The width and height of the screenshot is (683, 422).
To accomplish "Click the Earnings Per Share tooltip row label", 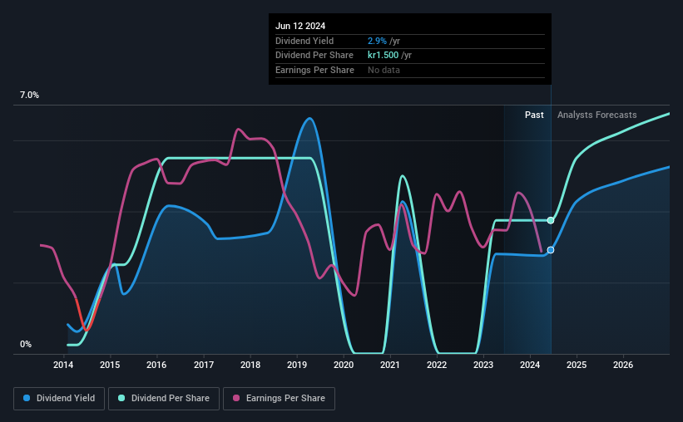I will pos(314,70).
